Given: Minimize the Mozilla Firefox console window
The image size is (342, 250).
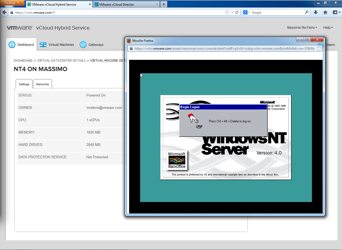Looking at the screenshot, I should pyautogui.click(x=300, y=40).
